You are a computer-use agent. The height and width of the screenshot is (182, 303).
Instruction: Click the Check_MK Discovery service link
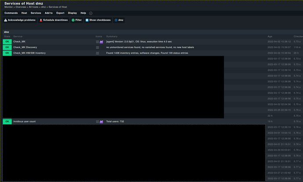(x=25, y=47)
